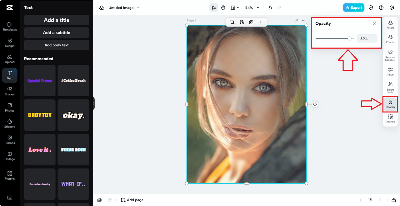Open Smart tools
Screen dimensions: 400x206
click(x=390, y=88)
